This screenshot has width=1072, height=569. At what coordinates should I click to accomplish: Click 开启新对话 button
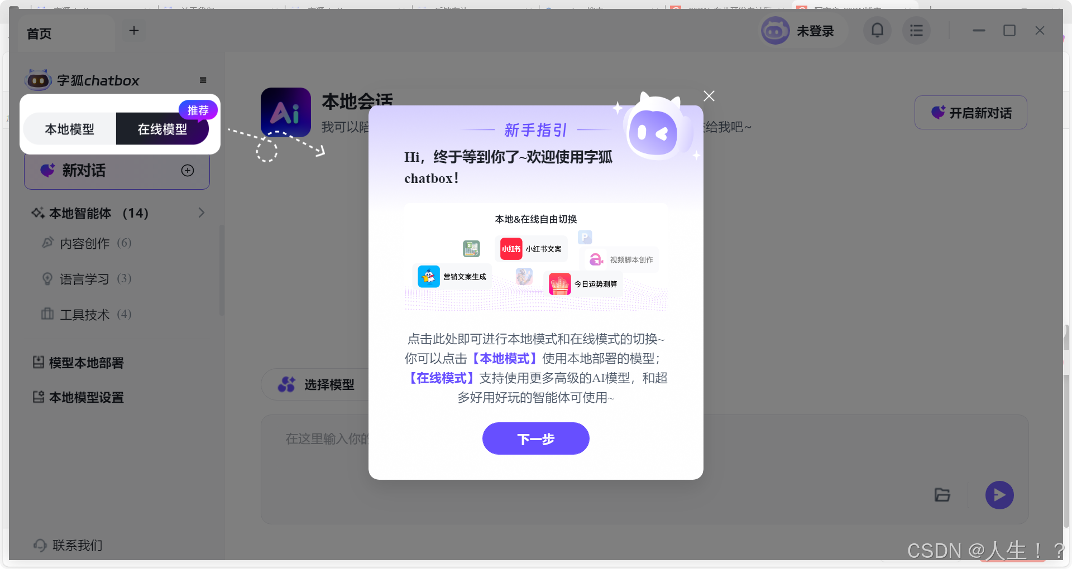point(971,113)
